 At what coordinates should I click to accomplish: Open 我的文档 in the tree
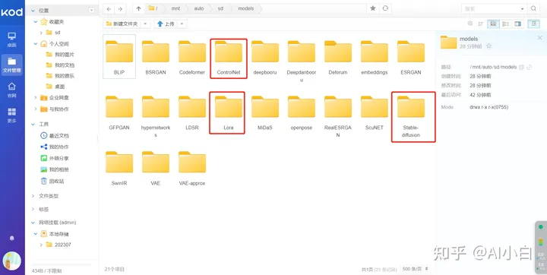click(64, 65)
